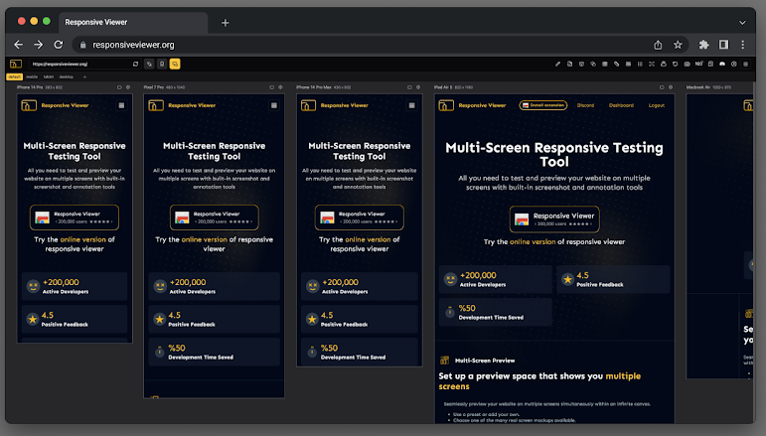Click the share icon in address bar

658,45
